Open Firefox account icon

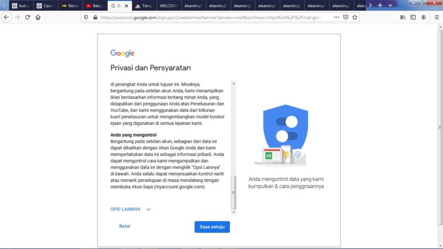pos(424,17)
